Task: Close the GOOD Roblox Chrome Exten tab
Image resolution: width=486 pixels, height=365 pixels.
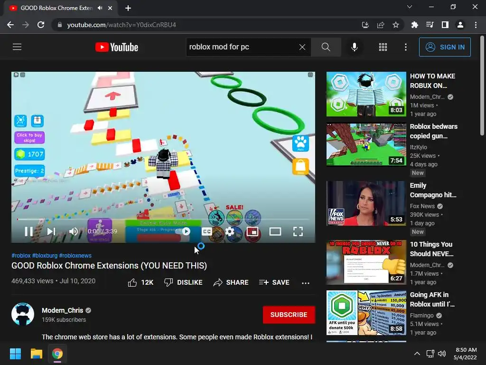Action: pos(110,8)
